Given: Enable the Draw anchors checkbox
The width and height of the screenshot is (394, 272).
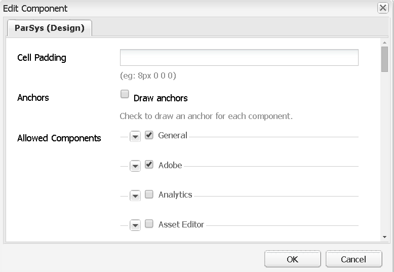Looking at the screenshot, I should [125, 94].
